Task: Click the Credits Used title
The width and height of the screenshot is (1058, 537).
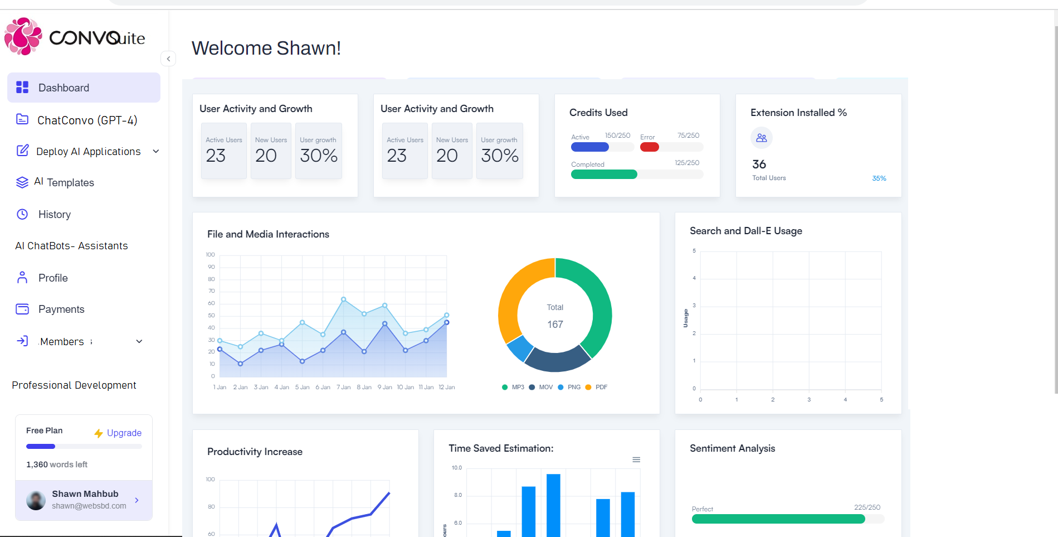Action: point(598,113)
